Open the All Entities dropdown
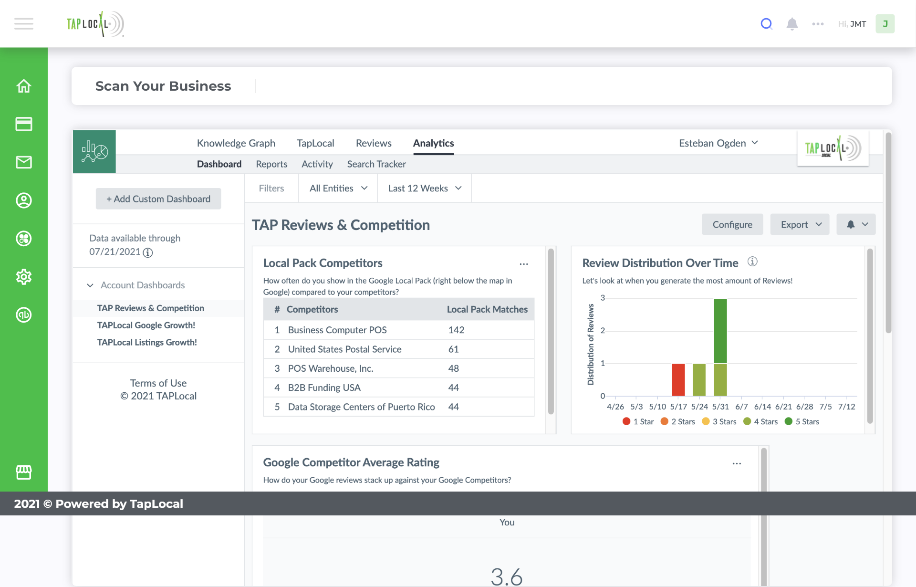 (338, 189)
